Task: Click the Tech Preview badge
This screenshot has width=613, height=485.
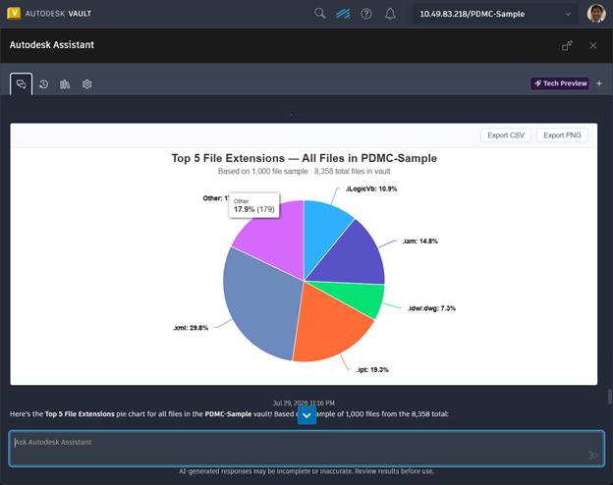Action: pyautogui.click(x=560, y=83)
